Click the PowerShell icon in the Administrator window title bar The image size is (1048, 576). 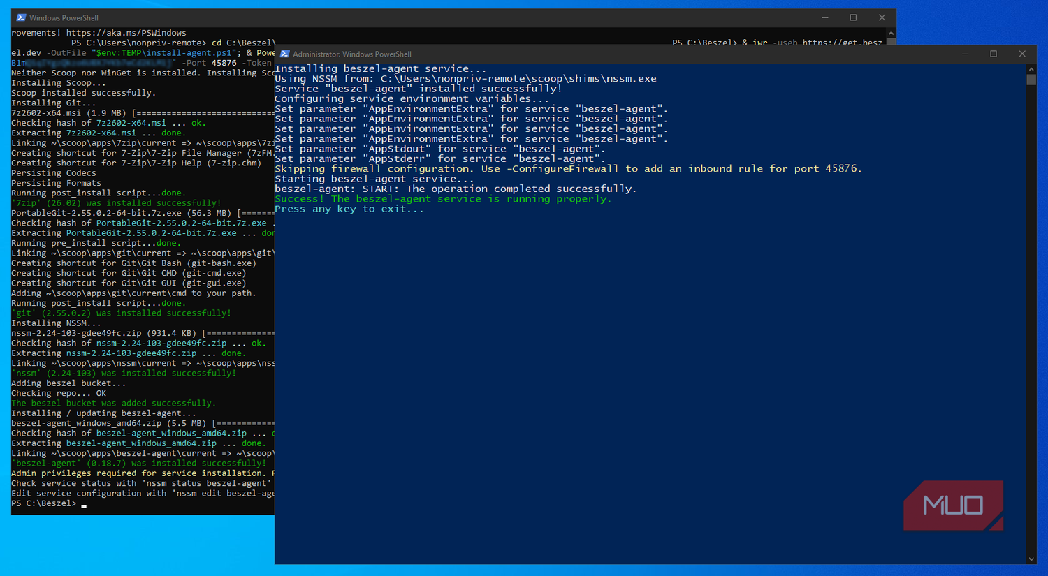point(284,54)
